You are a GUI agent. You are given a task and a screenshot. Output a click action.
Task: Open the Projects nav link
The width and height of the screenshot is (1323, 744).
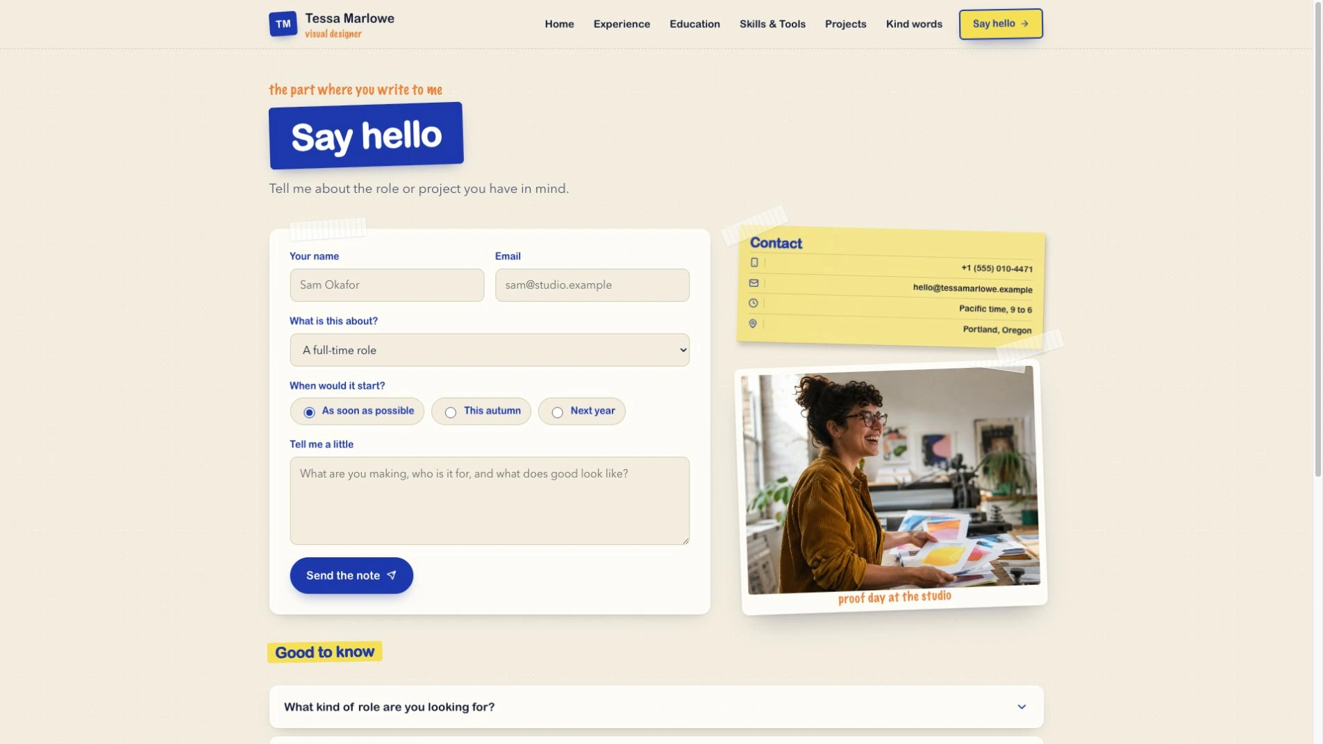click(845, 24)
